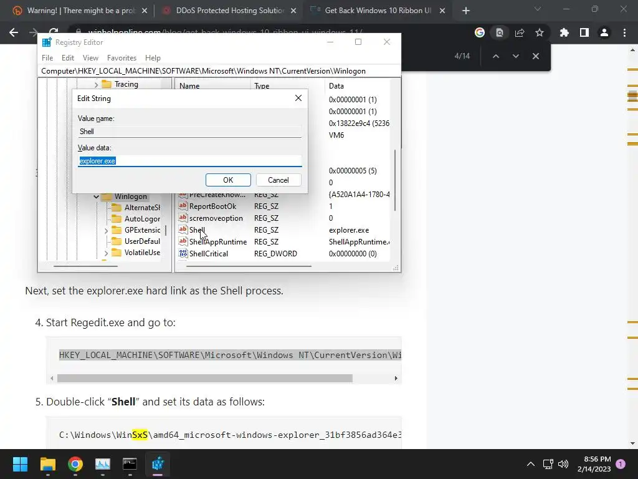Close the Warning! tab
Viewport: 638px width, 479px height.
145,11
